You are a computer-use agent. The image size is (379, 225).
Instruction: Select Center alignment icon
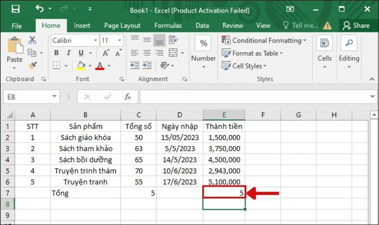[x=147, y=53]
